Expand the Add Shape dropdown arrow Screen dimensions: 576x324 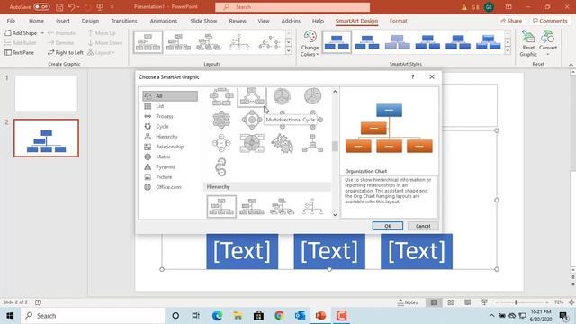click(x=42, y=33)
